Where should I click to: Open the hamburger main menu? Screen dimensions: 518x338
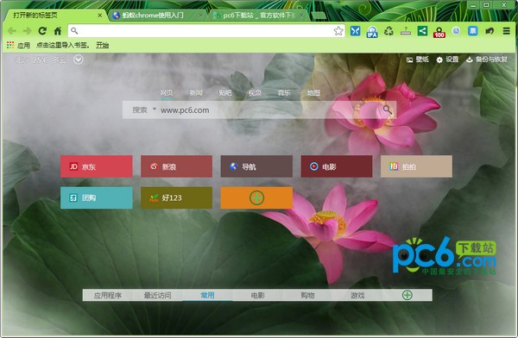(x=507, y=31)
